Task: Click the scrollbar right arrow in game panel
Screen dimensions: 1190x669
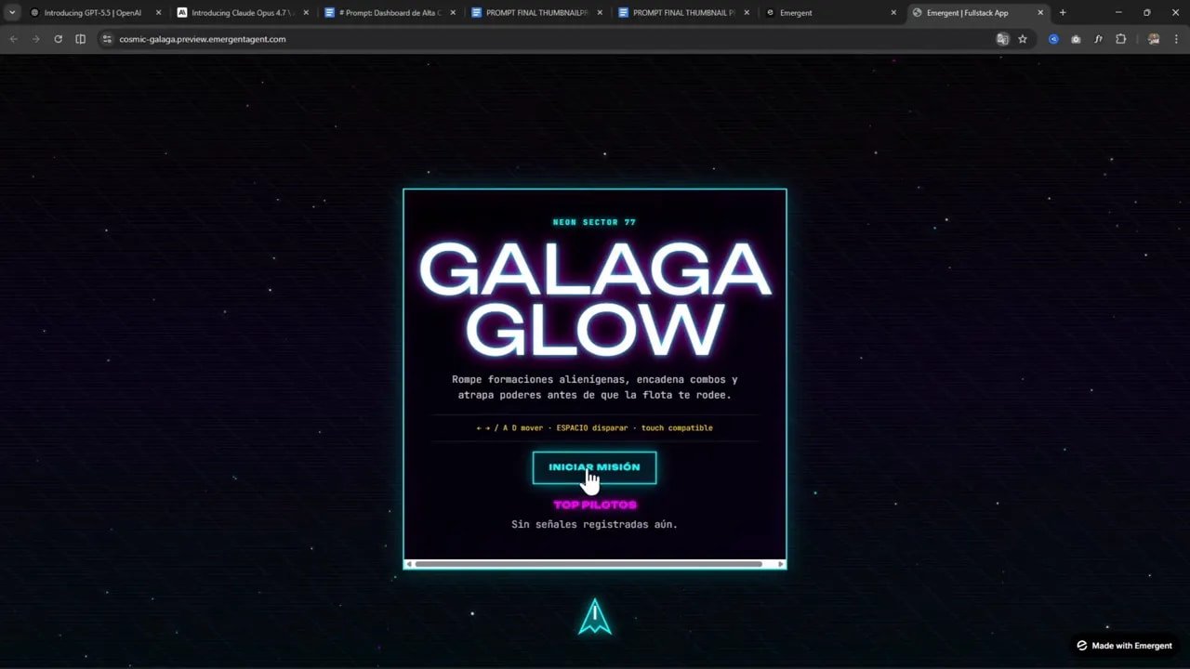Action: (x=781, y=564)
